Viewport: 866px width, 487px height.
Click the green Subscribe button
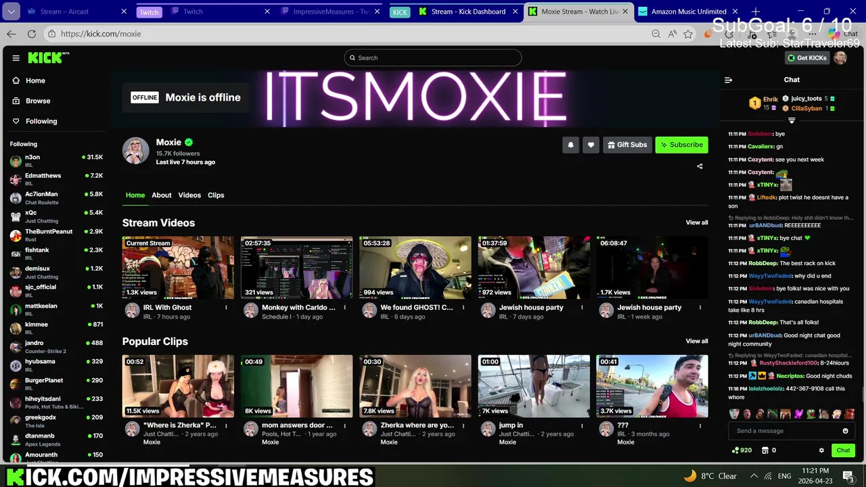point(681,145)
